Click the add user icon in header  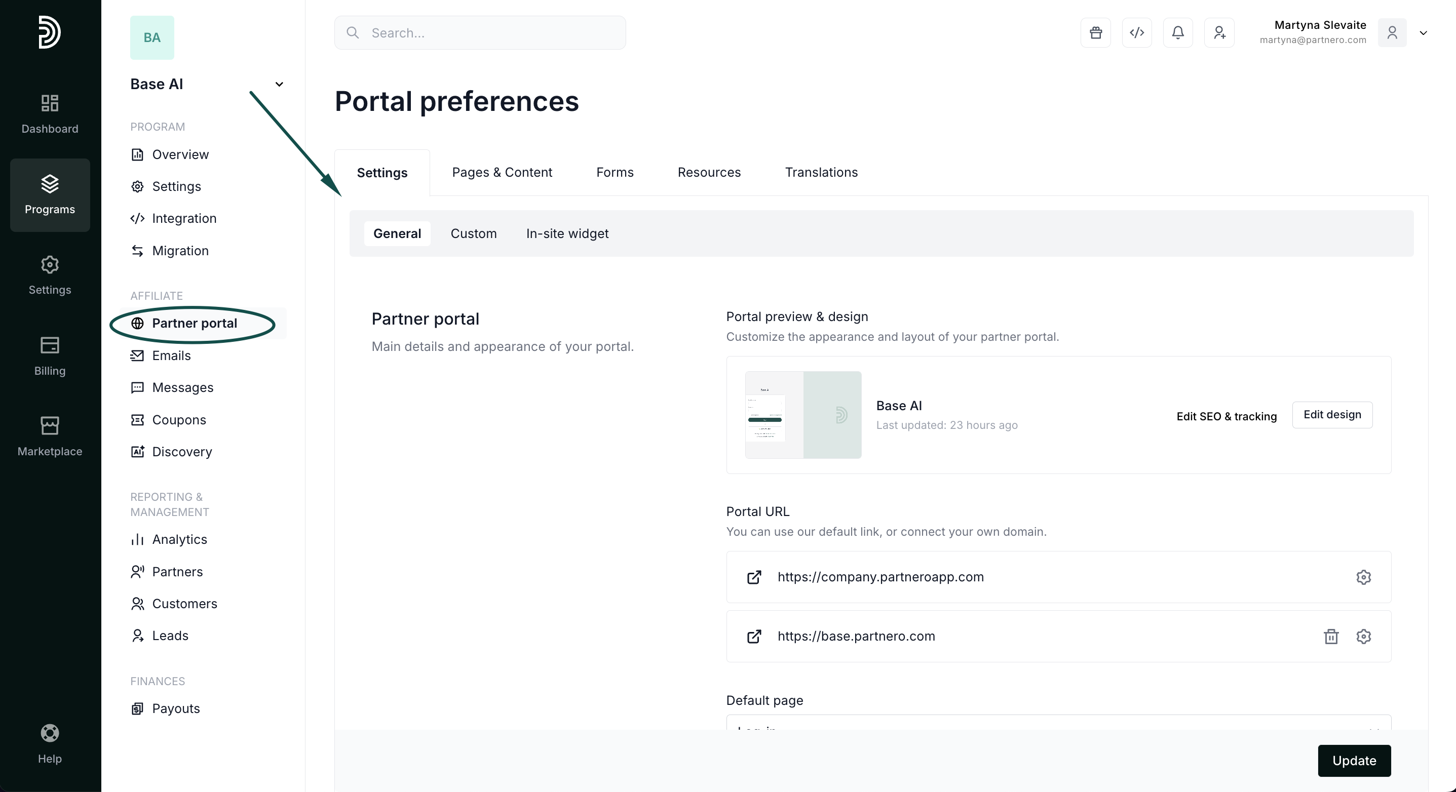pos(1219,33)
